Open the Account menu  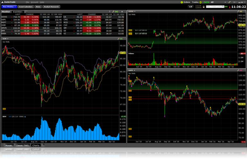[x=34, y=2]
